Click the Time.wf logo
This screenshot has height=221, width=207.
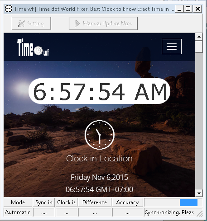[x=33, y=47]
